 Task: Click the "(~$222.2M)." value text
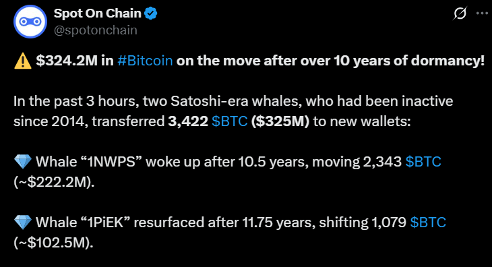pos(54,181)
